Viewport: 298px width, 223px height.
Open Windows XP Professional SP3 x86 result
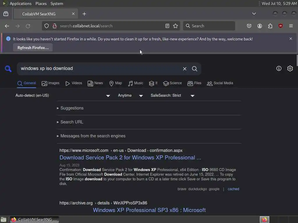(x=149, y=210)
